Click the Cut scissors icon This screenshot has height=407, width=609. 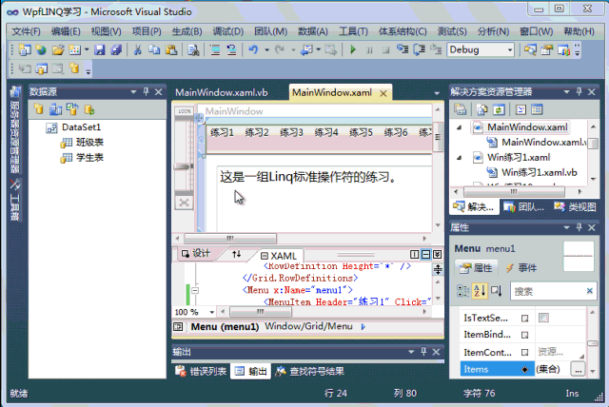tap(137, 49)
